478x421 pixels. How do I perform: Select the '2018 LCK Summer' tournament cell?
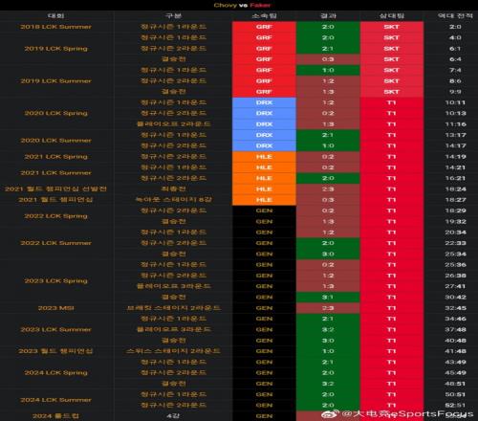coord(56,27)
